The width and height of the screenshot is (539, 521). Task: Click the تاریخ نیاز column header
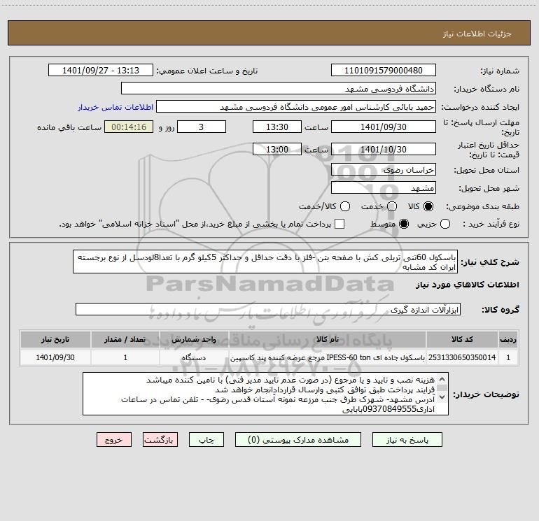tap(55, 339)
